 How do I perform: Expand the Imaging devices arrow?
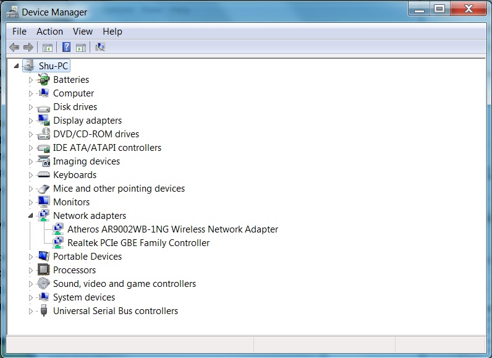pos(31,161)
